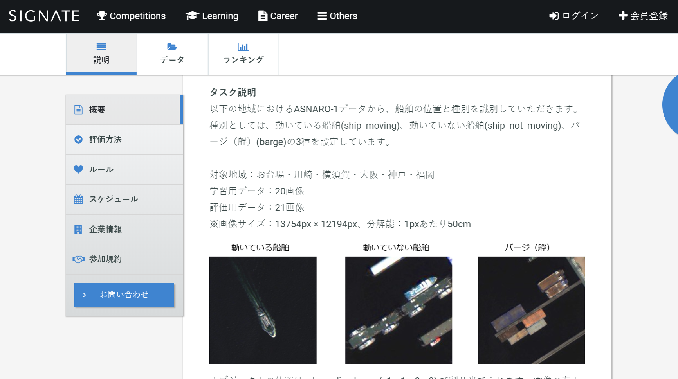
Task: Click the お問い合わせ contact button
Action: [x=124, y=295]
